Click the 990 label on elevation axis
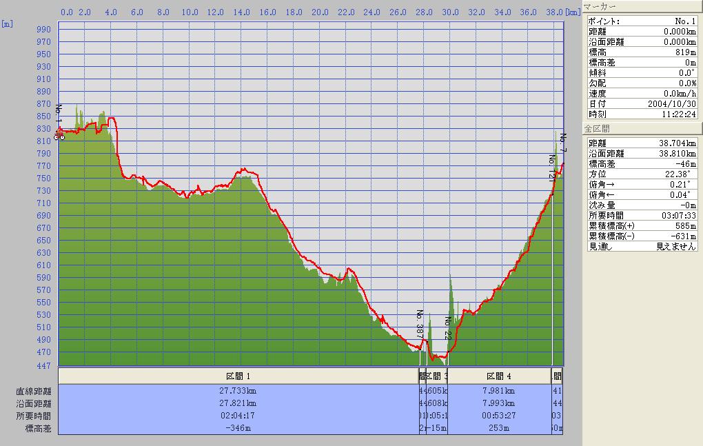This screenshot has height=446, width=703. coord(43,29)
